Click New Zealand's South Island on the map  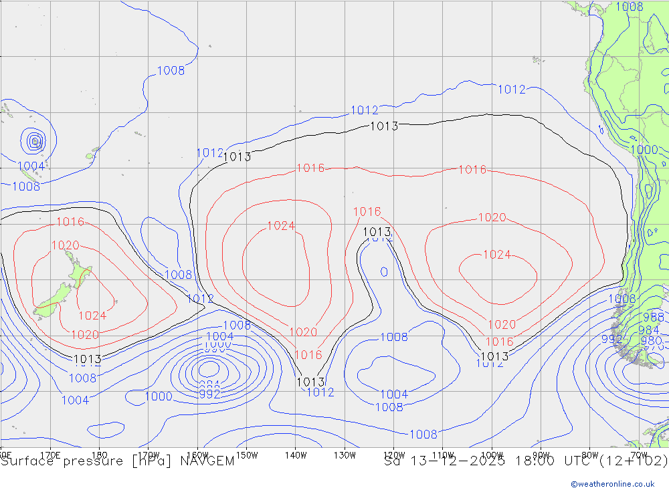(x=52, y=301)
